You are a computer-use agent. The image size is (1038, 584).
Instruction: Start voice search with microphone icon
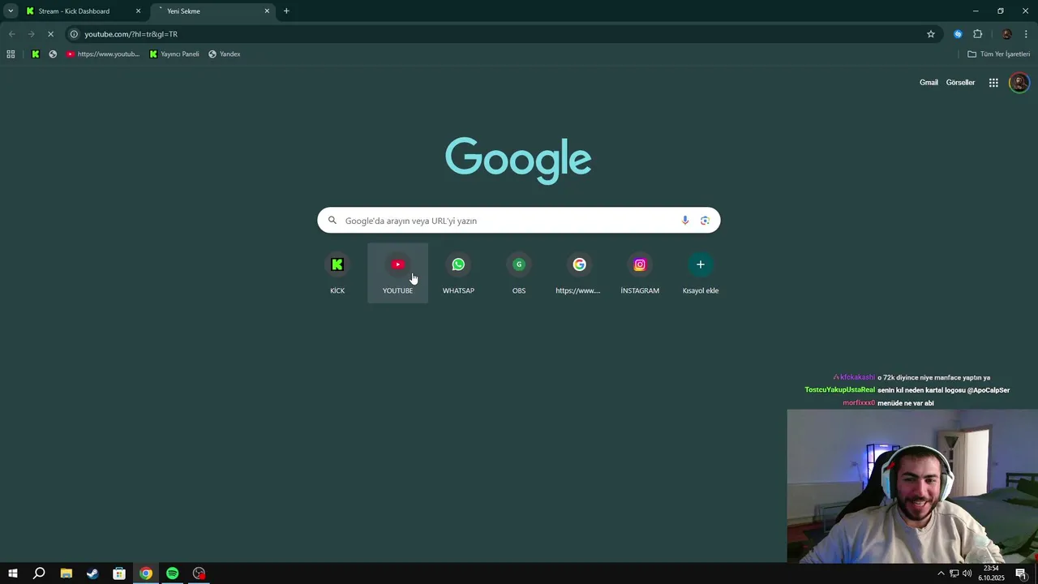[x=685, y=221]
